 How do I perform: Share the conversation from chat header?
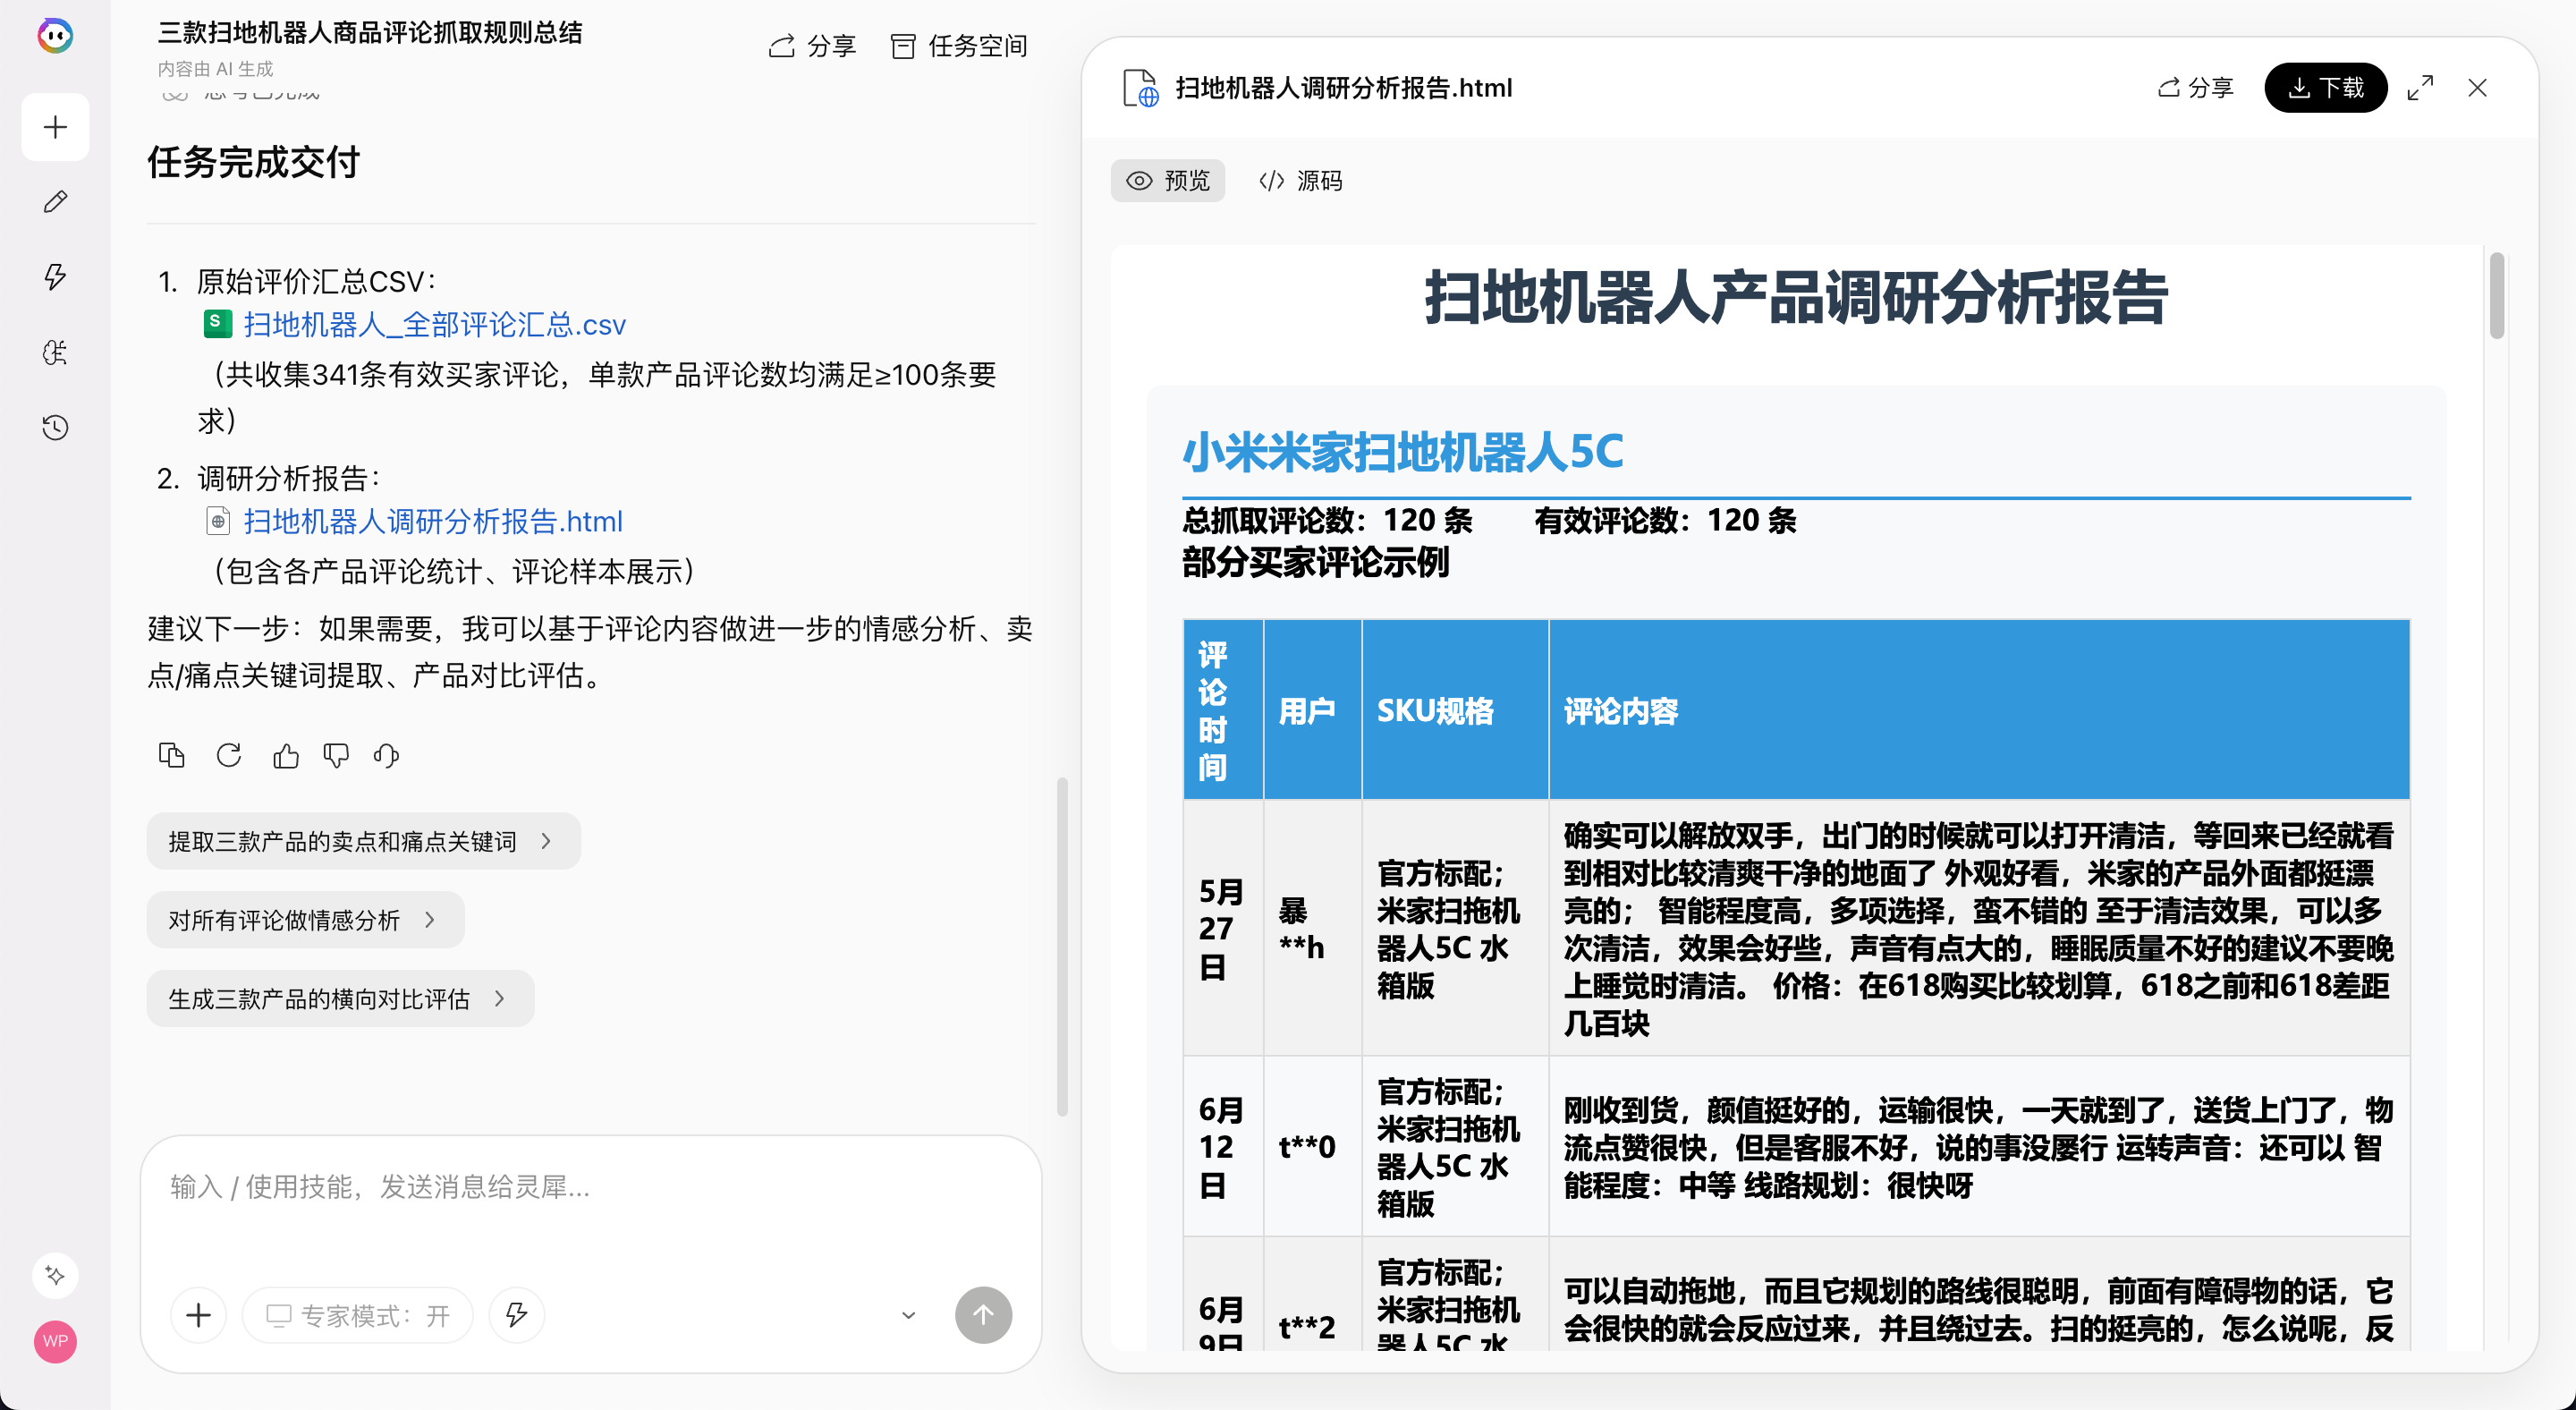point(812,46)
